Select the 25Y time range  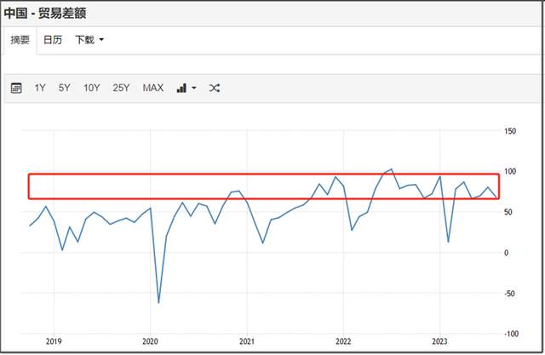[x=120, y=88]
